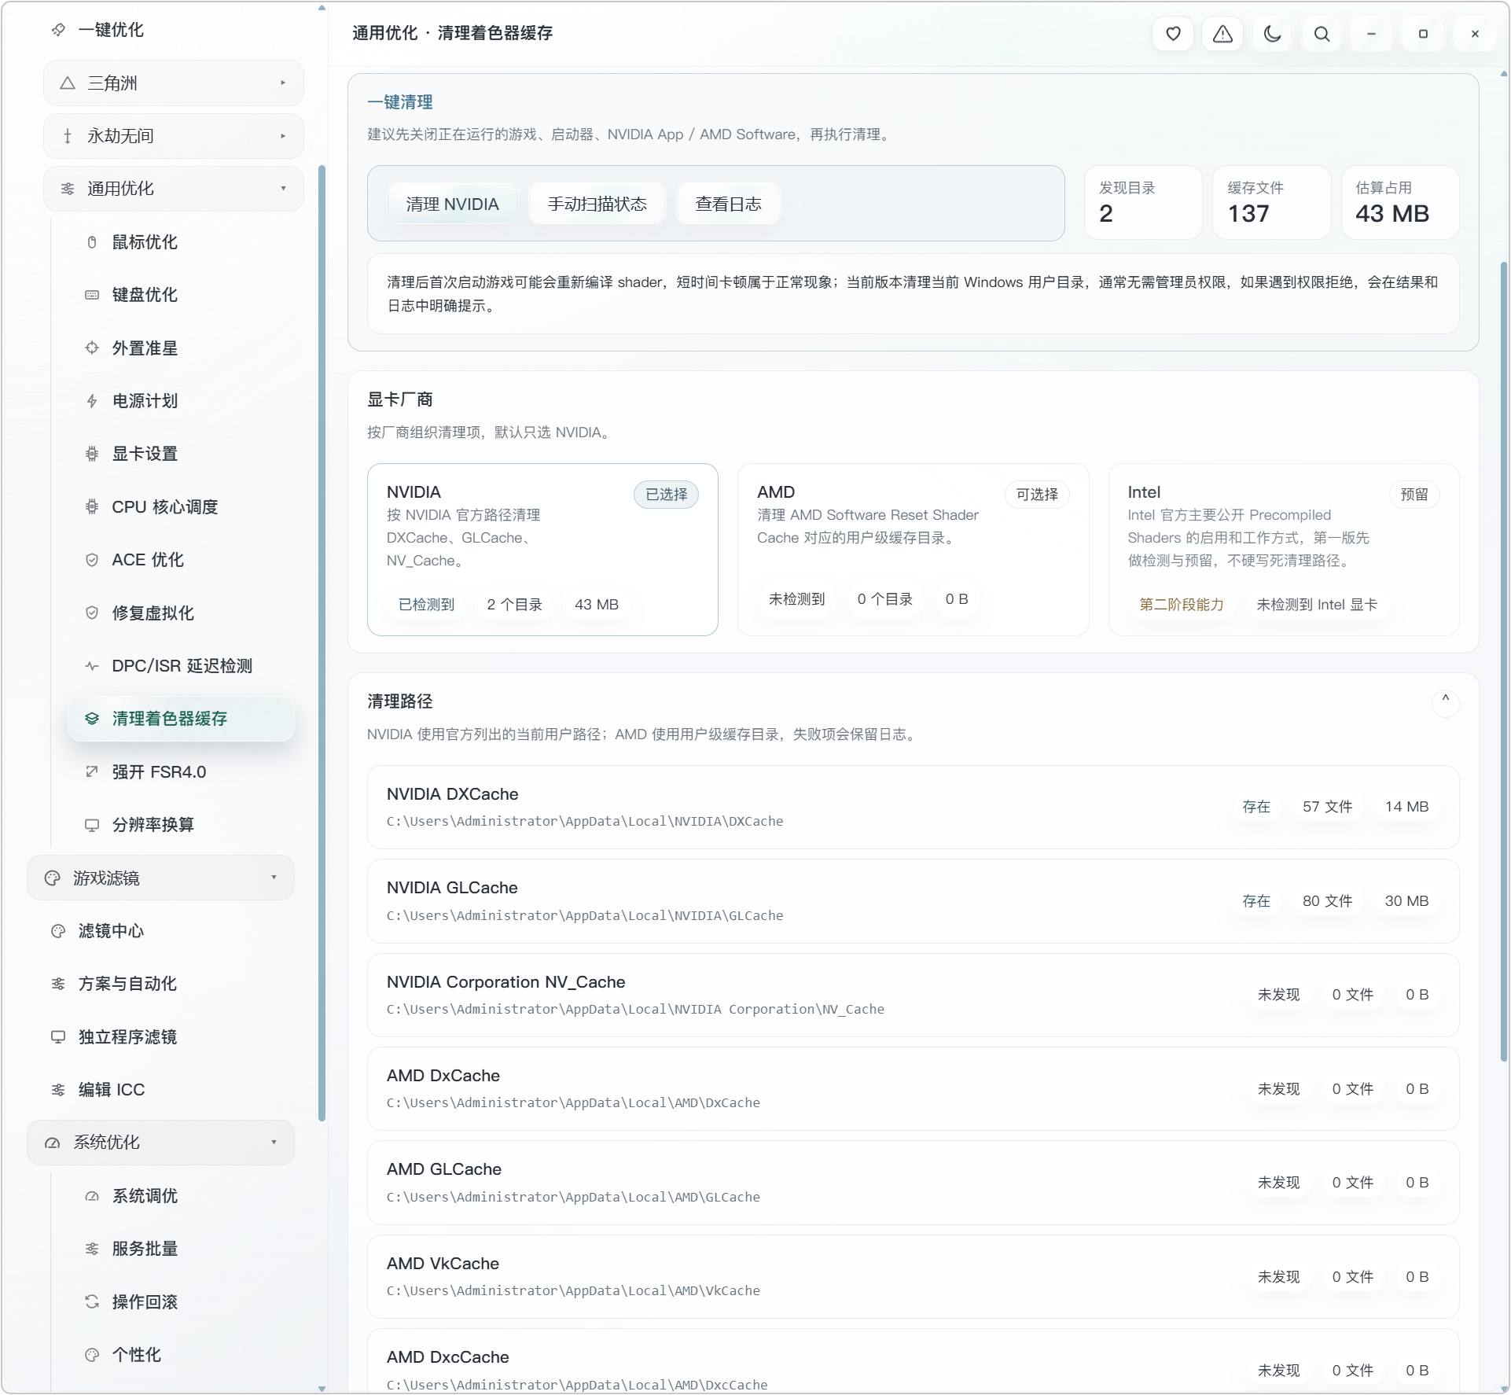Screen dimensions: 1511x1395
Task: Click the mouse icon beside 鼠标优化
Action: [92, 242]
